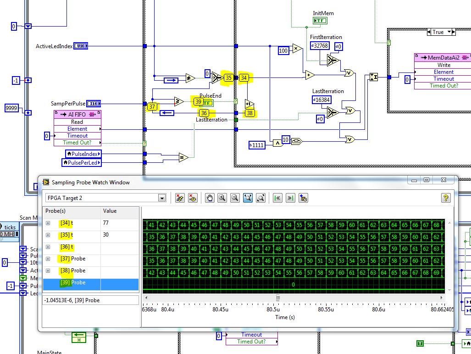Select the pan hand tool
This screenshot has width=471, height=354.
(x=210, y=198)
